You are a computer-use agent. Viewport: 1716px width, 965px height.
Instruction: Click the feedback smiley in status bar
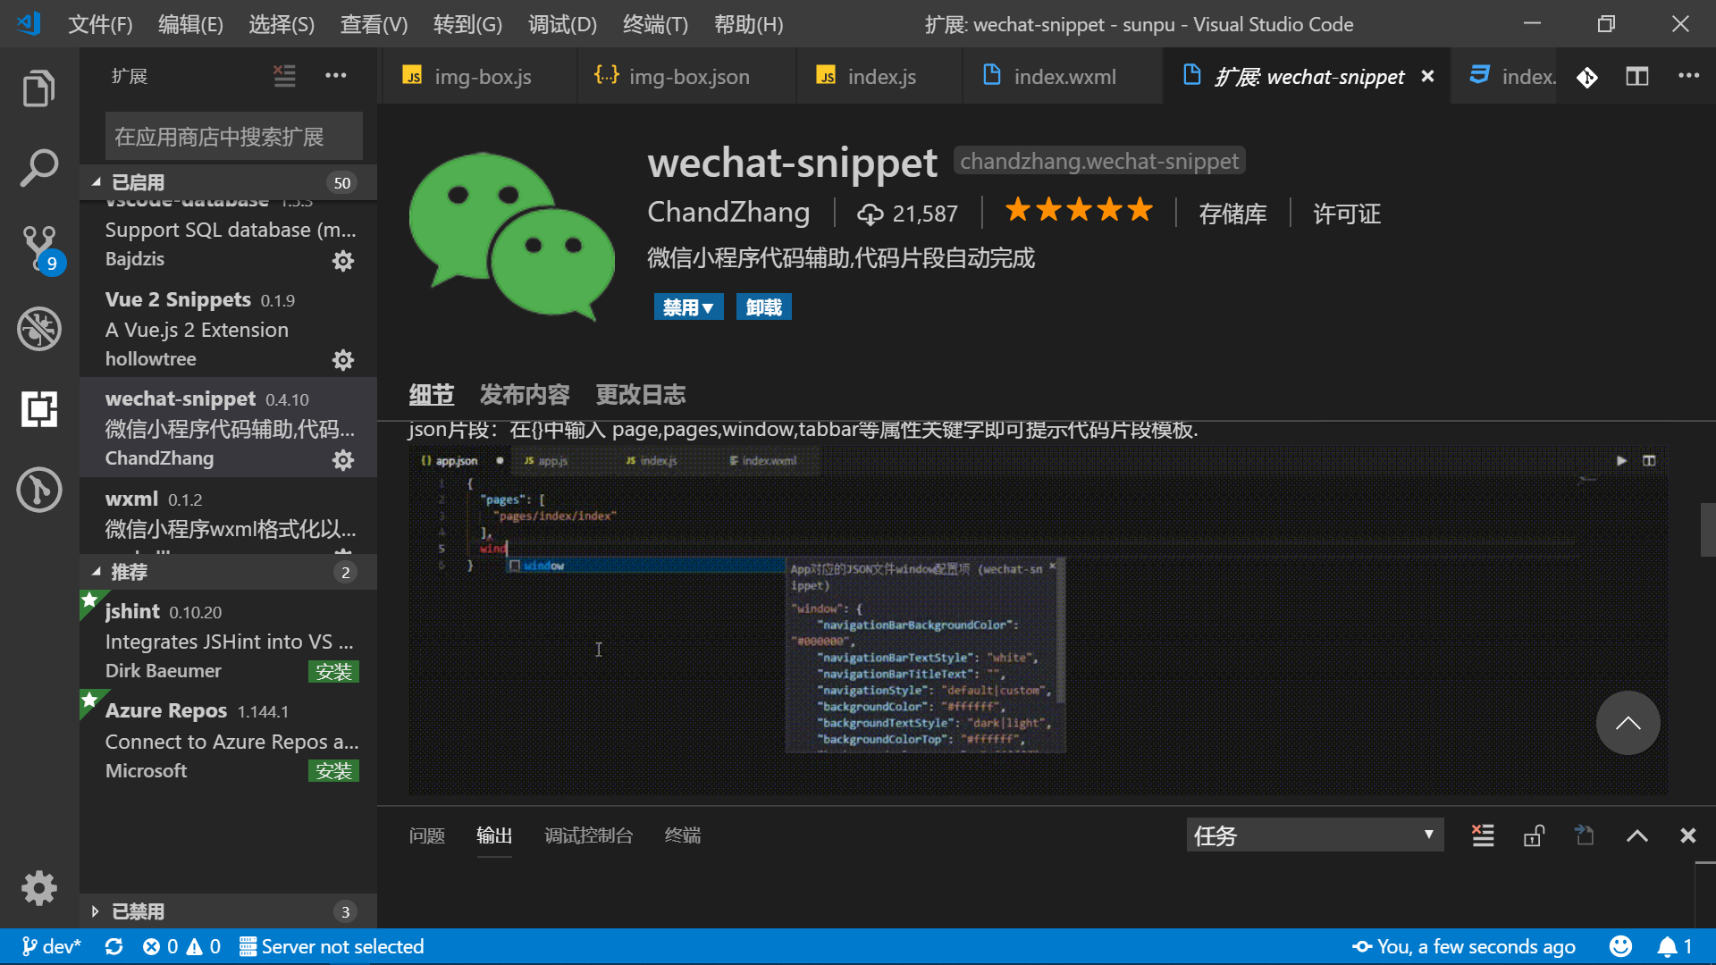[x=1619, y=946]
